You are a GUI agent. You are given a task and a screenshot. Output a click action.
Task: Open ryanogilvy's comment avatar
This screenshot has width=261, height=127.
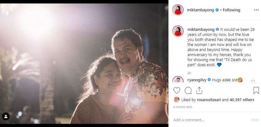[x=178, y=80]
